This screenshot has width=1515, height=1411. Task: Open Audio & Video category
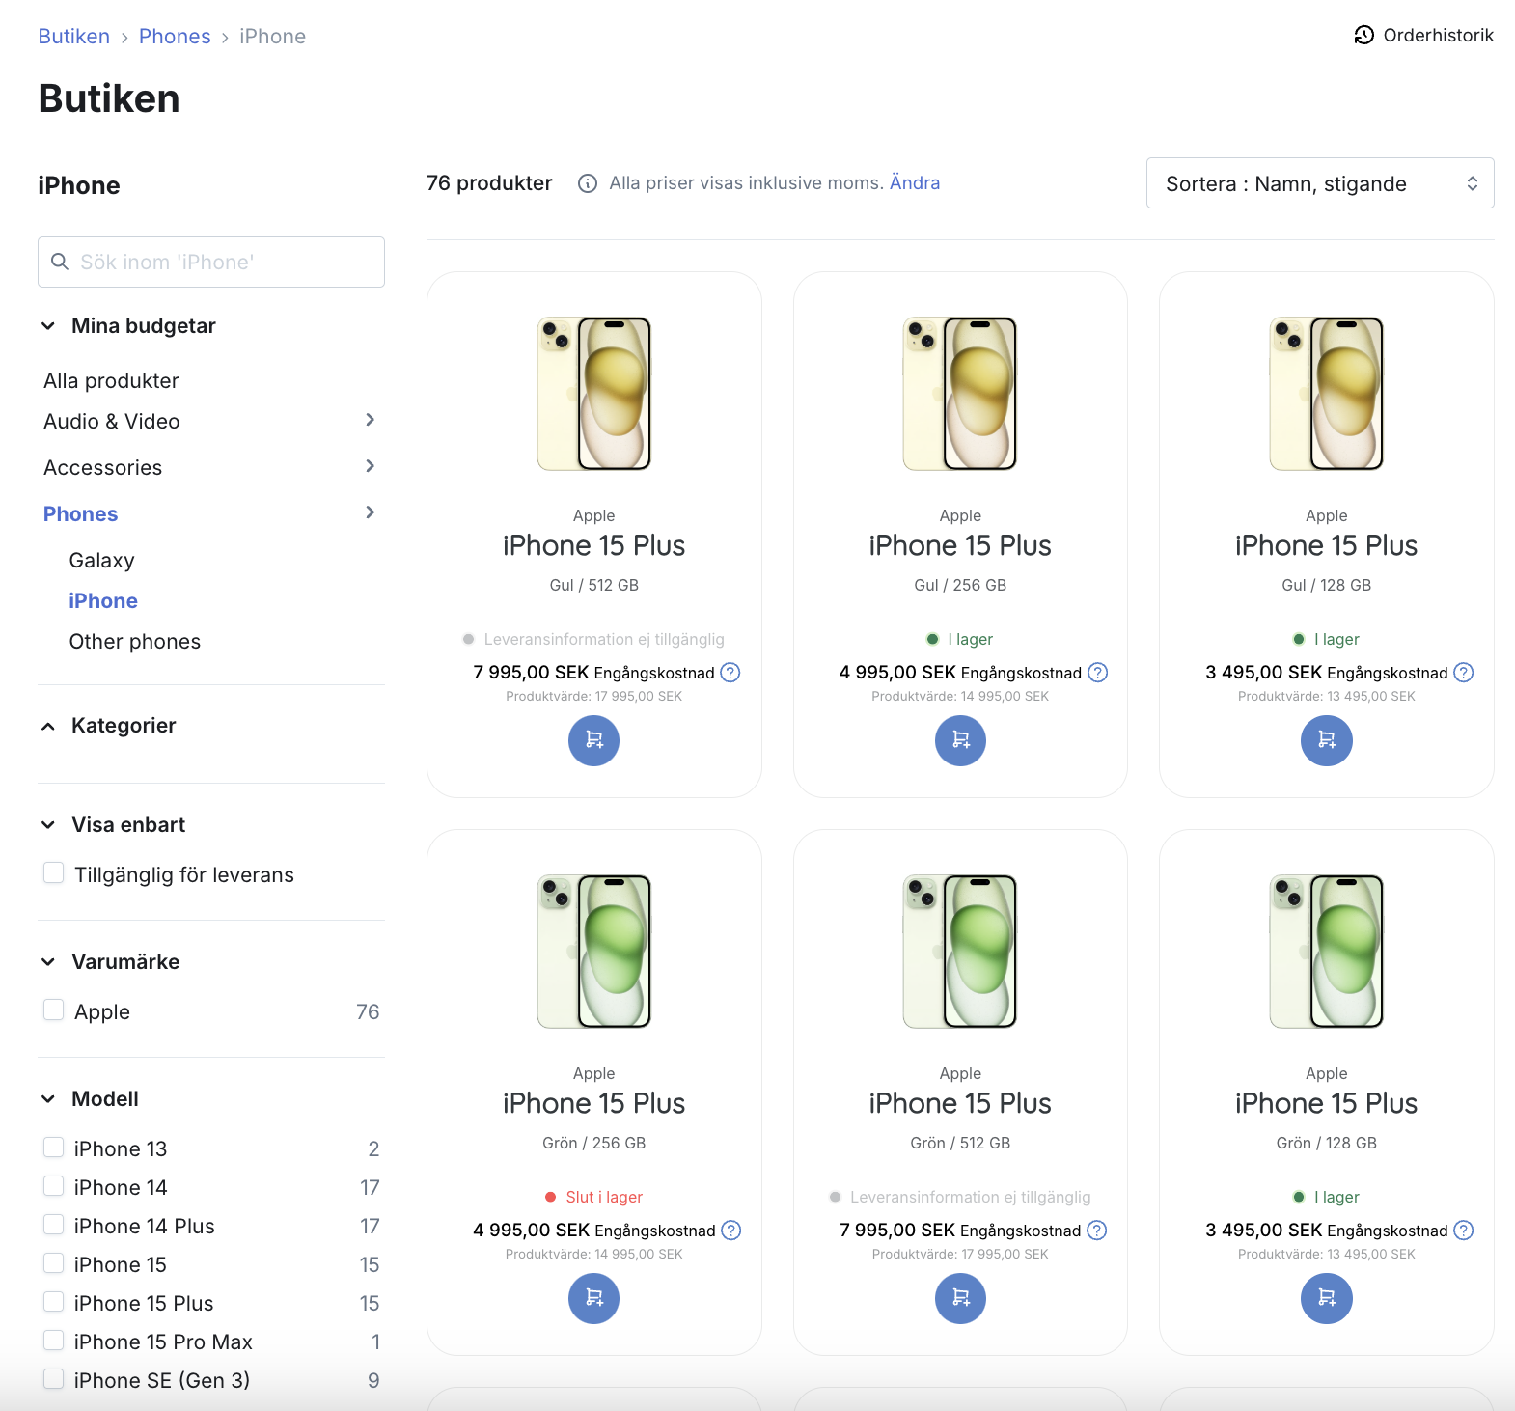pyautogui.click(x=112, y=422)
